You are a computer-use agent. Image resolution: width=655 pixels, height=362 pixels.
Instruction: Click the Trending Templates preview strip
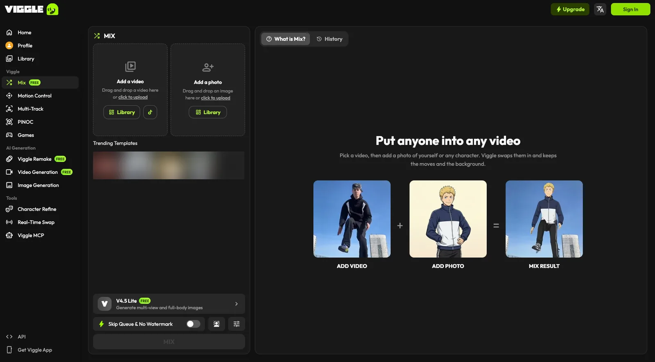click(169, 165)
